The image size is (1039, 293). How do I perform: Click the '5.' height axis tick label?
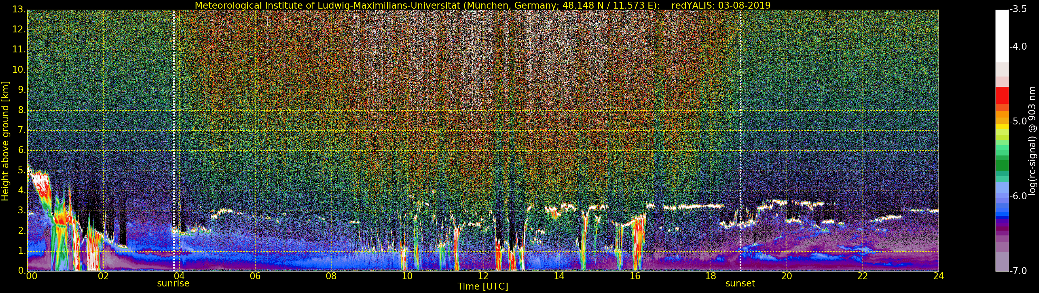(x=22, y=171)
